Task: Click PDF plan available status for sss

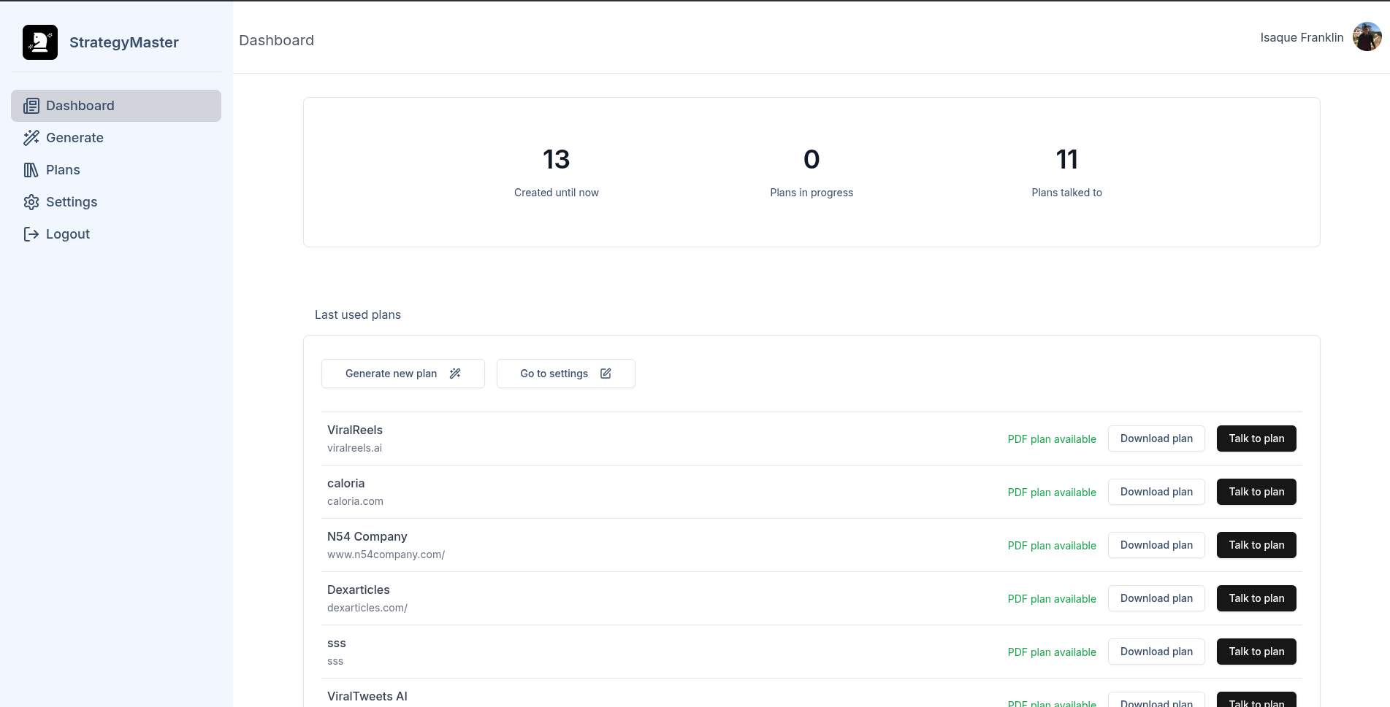Action: [1052, 652]
